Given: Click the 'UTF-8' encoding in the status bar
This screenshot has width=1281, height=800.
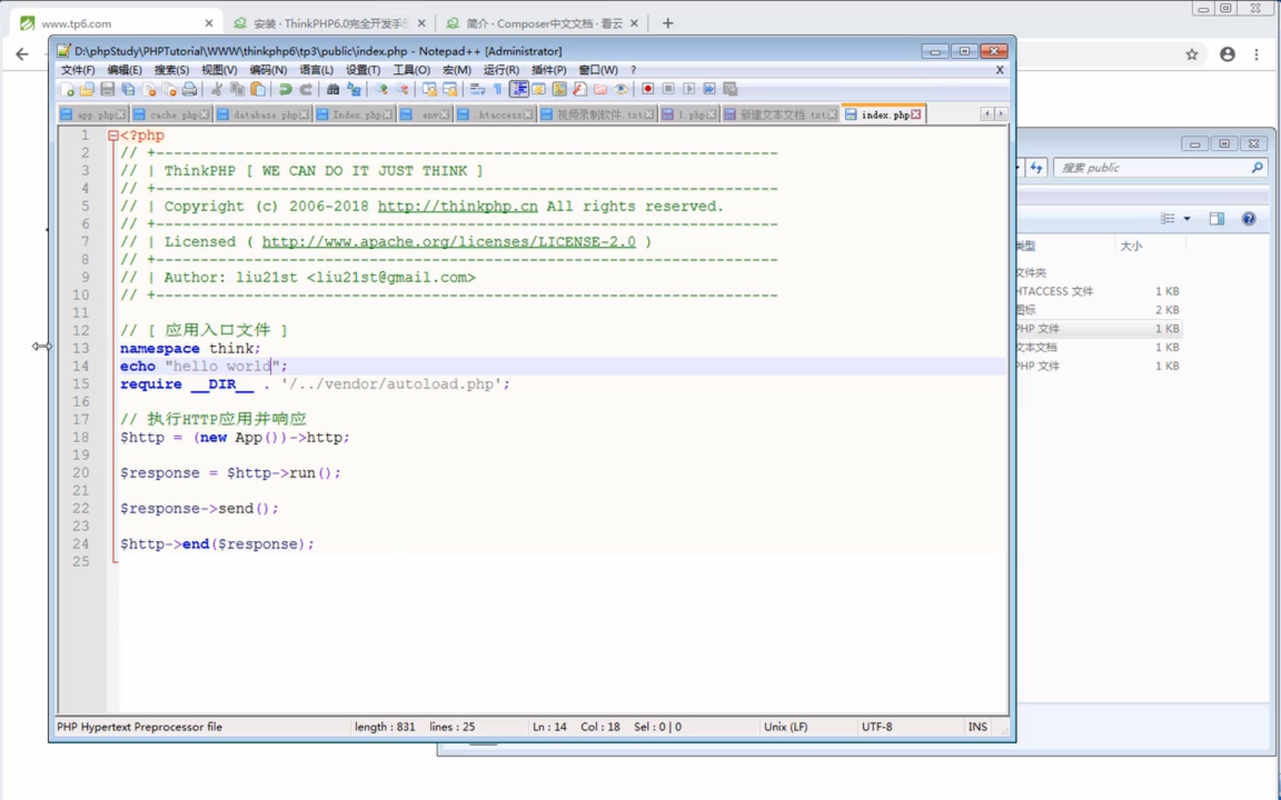Looking at the screenshot, I should coord(877,727).
